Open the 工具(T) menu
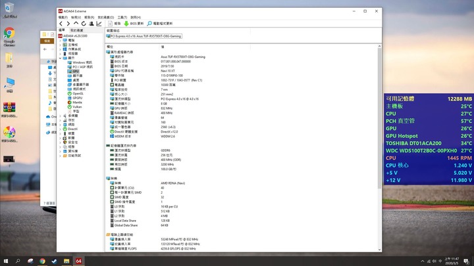Screen dimensions: 474x266 click(122, 18)
